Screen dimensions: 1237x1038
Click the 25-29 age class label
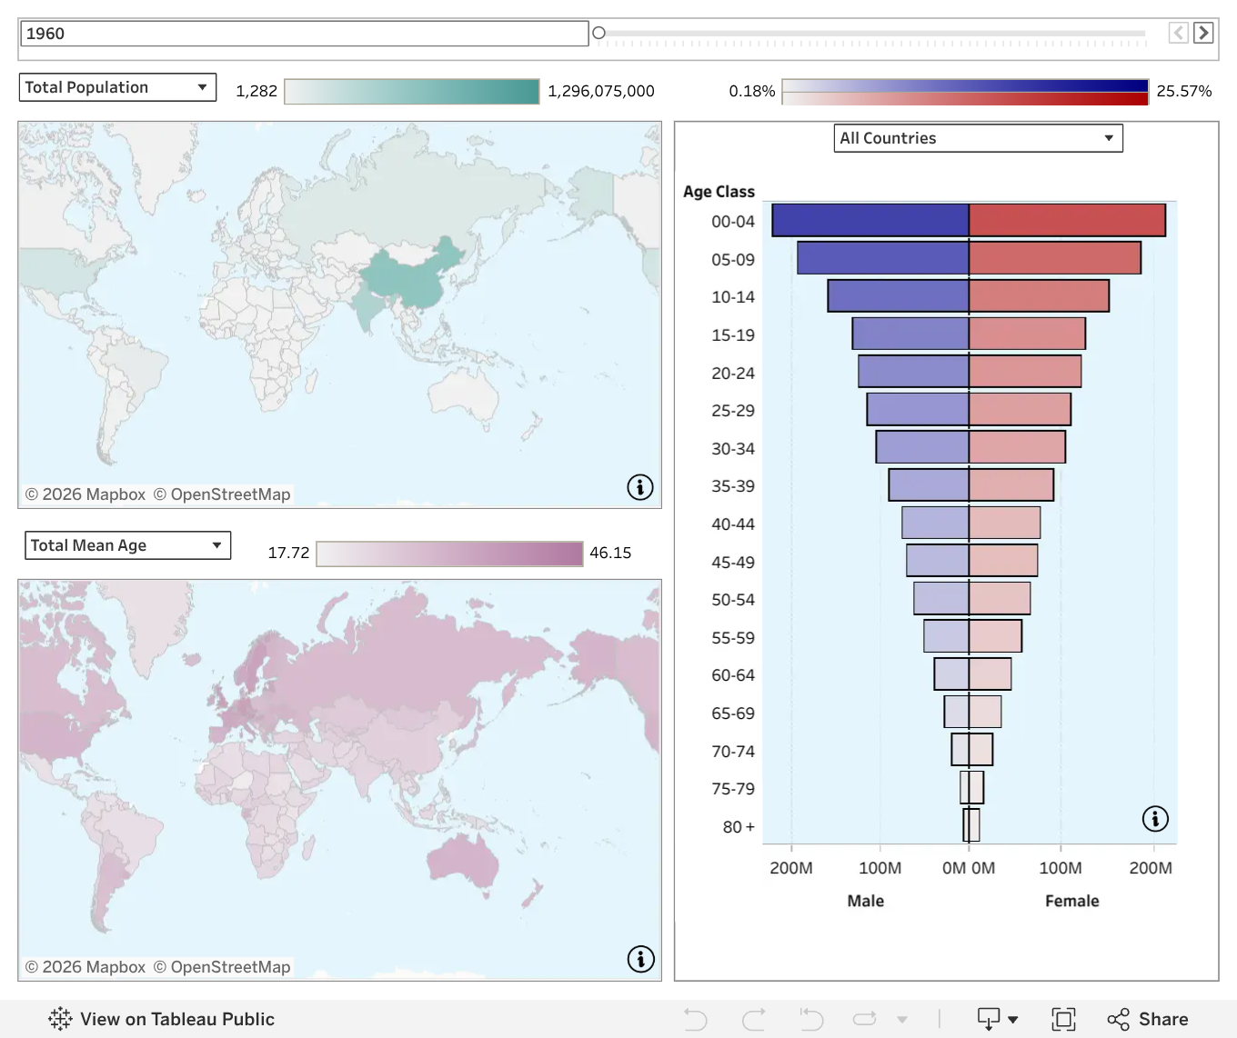pos(733,411)
